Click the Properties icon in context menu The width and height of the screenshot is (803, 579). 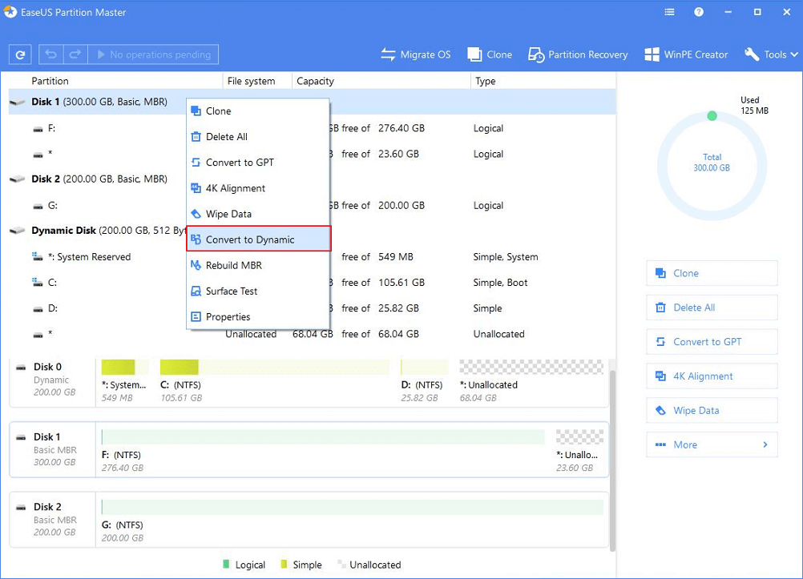point(196,317)
